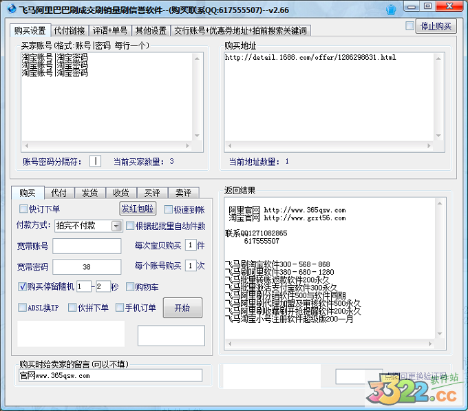Toggle the 极速到帐 option
This screenshot has width=468, height=411.
(168, 209)
